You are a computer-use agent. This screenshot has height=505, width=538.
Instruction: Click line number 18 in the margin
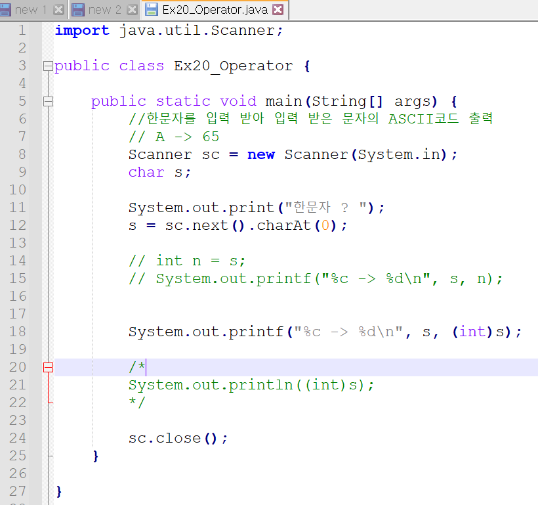point(18,332)
